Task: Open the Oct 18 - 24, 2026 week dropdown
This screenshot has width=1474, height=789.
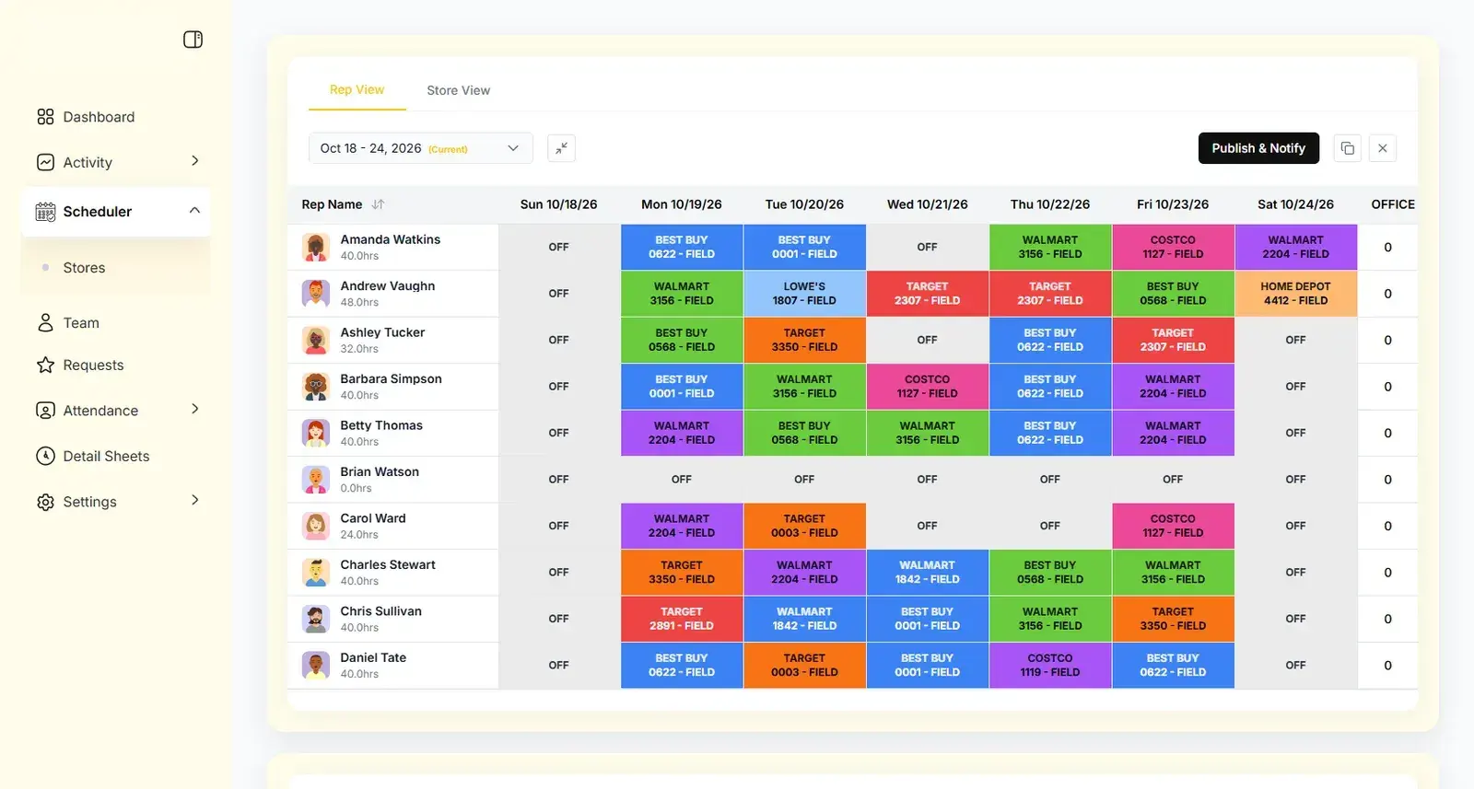Action: click(420, 148)
